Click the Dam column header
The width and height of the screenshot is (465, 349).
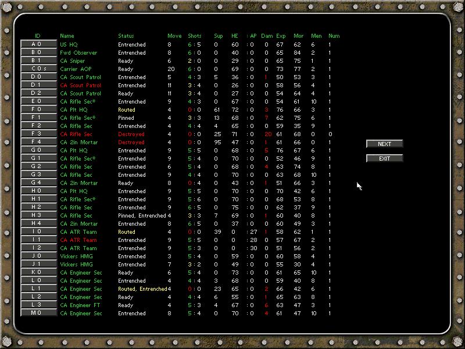click(x=267, y=36)
